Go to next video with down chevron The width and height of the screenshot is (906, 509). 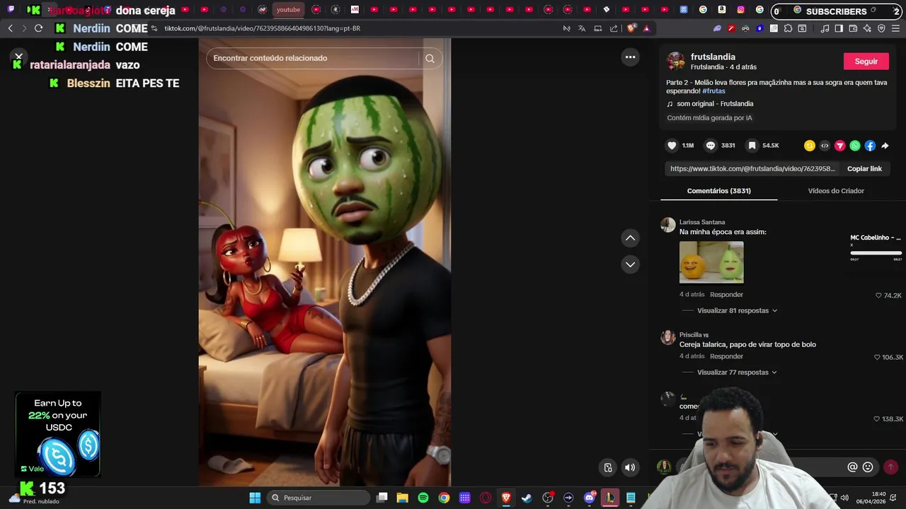point(630,264)
